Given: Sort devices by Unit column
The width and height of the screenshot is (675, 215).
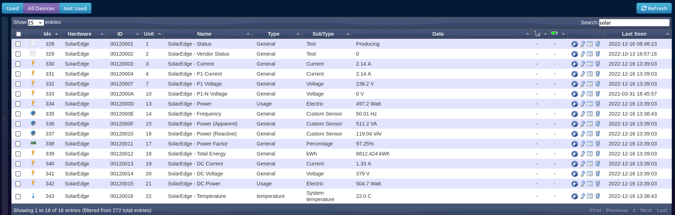Looking at the screenshot, I should [x=152, y=34].
